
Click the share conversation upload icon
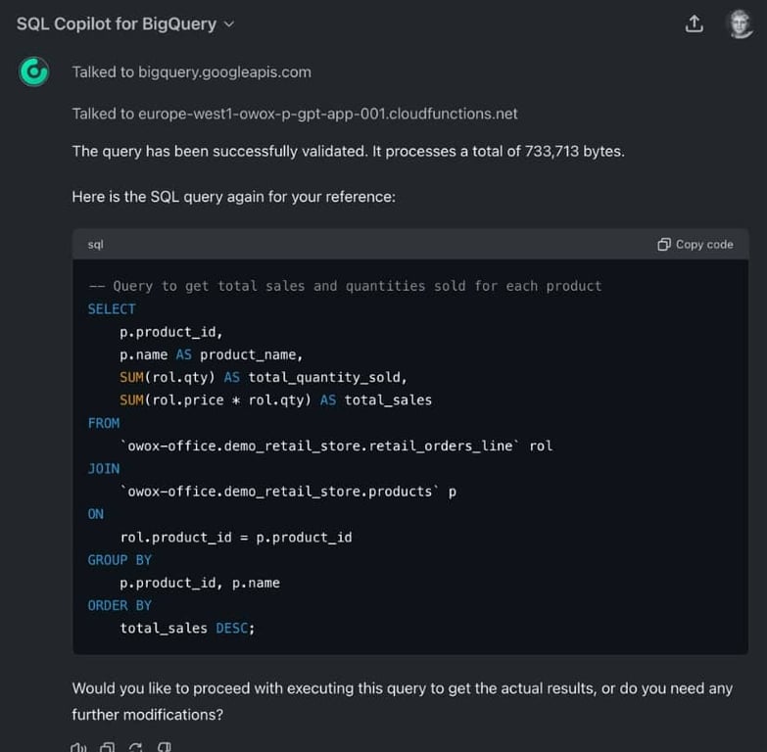(694, 23)
